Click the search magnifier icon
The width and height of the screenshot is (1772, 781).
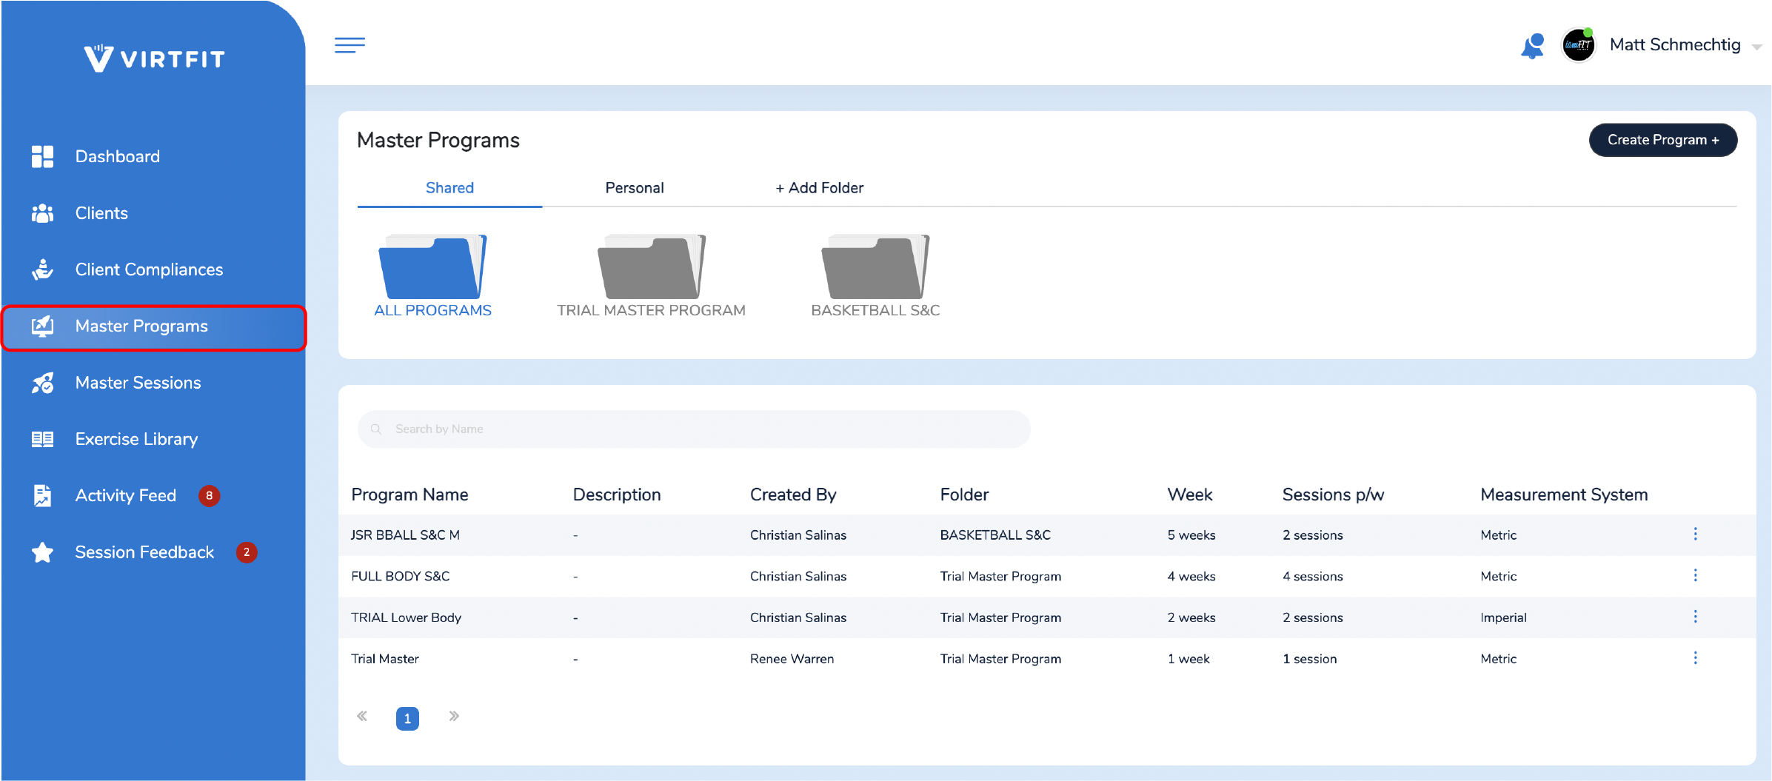[x=376, y=429]
